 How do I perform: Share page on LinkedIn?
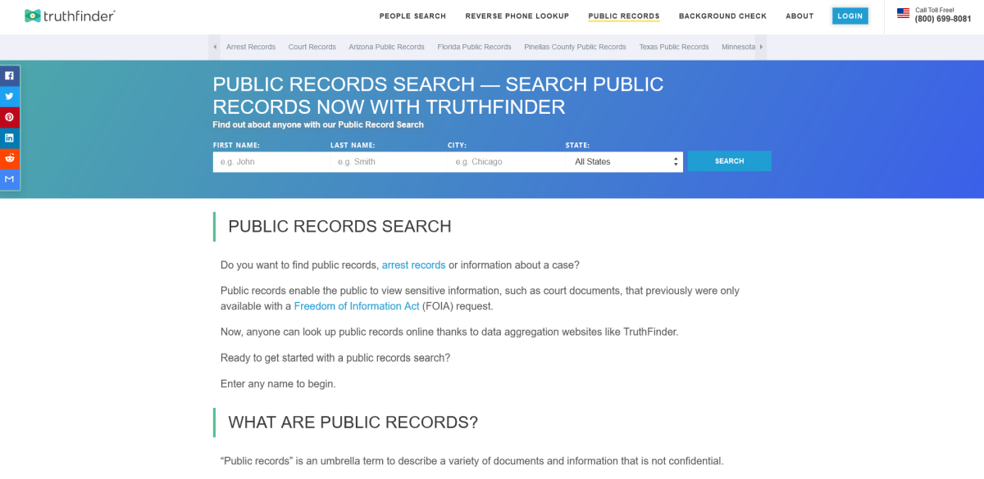pos(10,138)
